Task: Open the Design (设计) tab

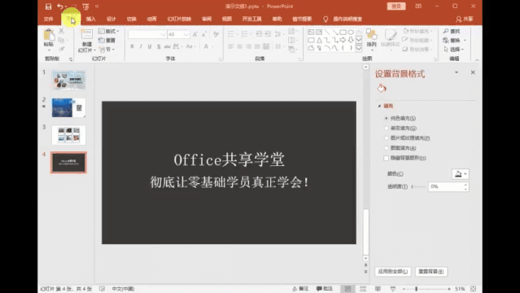Action: 111,19
